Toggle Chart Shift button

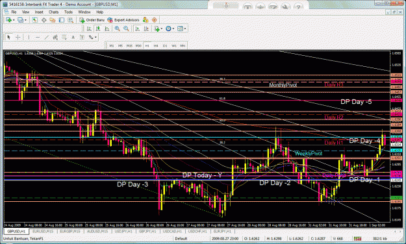(x=146, y=29)
